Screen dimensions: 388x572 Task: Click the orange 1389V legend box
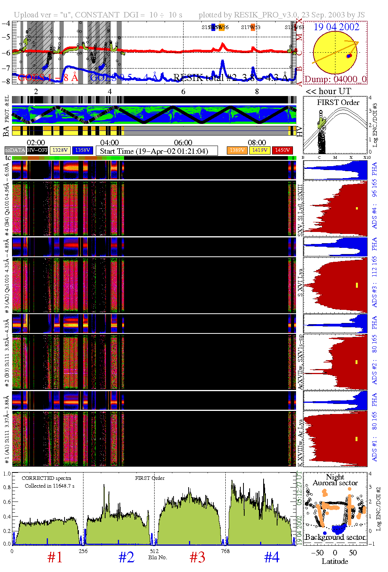coord(237,150)
